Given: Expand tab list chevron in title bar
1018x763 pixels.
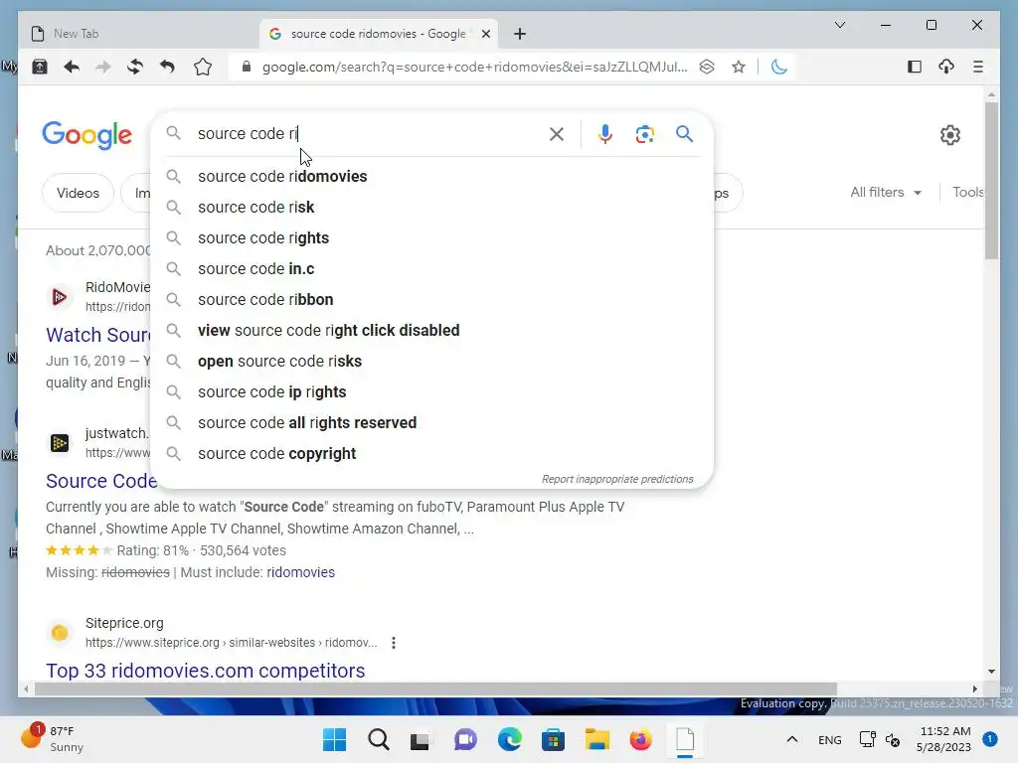Looking at the screenshot, I should (839, 25).
